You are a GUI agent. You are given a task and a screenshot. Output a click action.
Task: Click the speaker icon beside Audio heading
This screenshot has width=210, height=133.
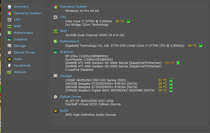[55, 110]
